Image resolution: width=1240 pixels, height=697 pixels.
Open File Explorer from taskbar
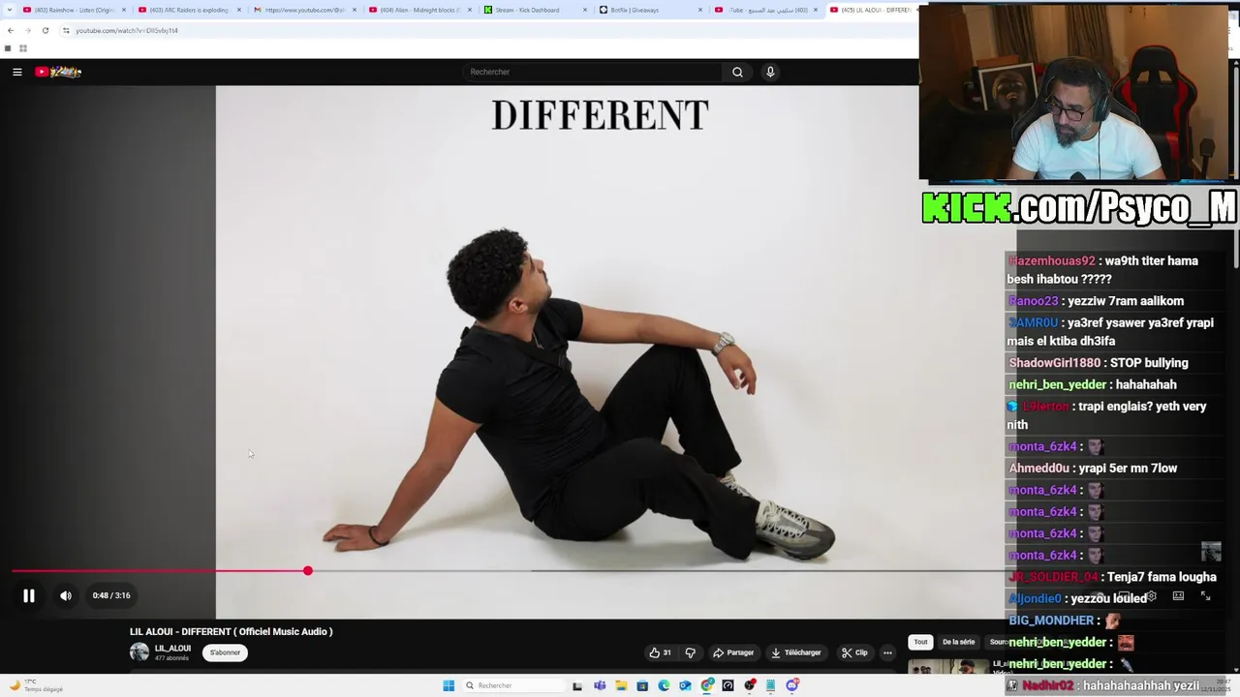[x=621, y=685]
